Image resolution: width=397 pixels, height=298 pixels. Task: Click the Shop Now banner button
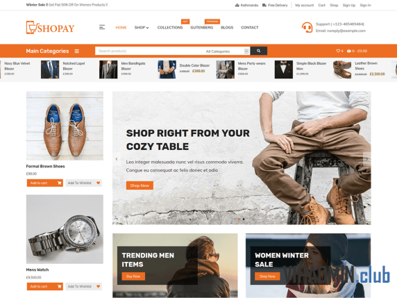[x=140, y=185]
